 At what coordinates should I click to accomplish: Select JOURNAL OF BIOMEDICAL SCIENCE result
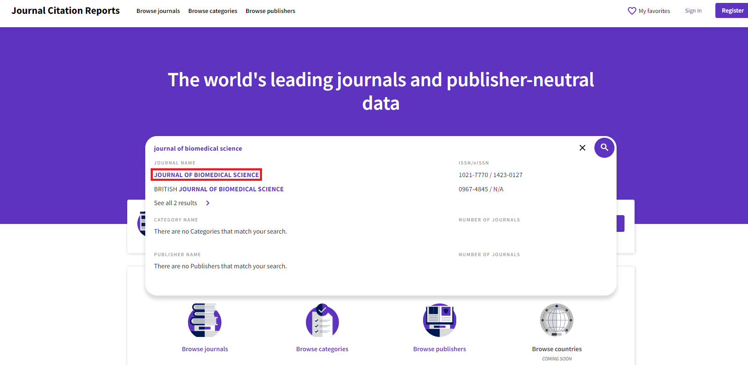click(206, 175)
